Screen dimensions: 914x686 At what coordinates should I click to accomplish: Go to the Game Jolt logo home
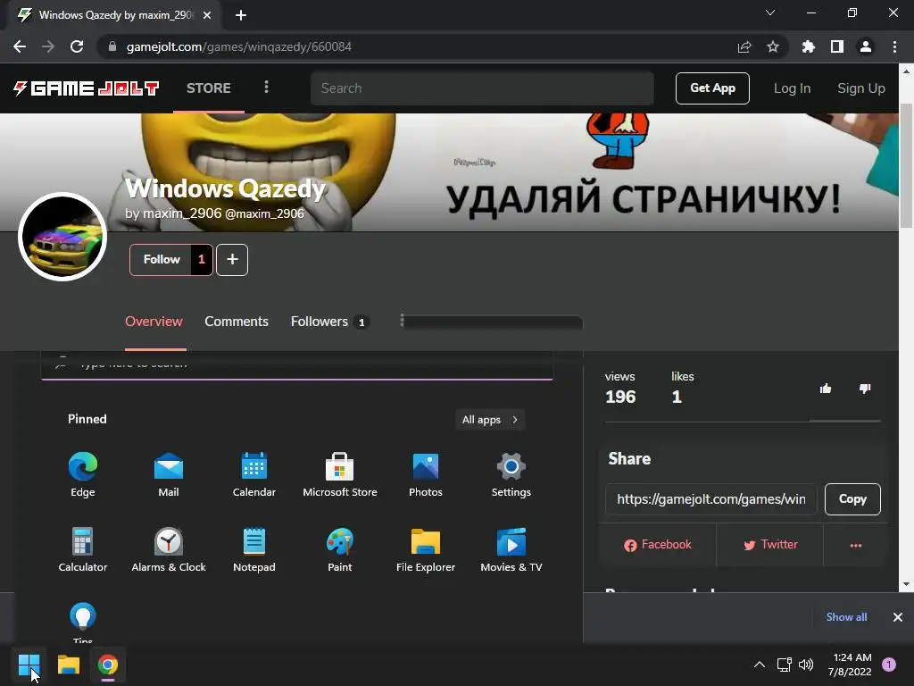[86, 88]
